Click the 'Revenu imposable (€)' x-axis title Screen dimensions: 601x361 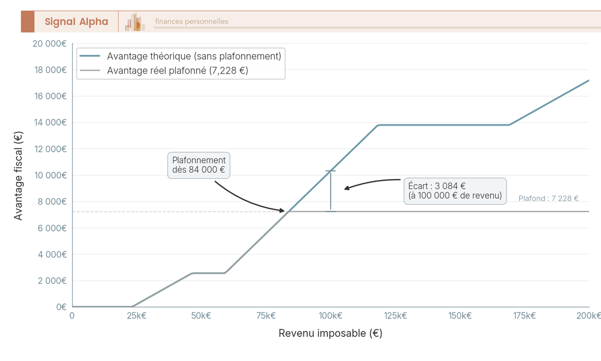pyautogui.click(x=331, y=333)
